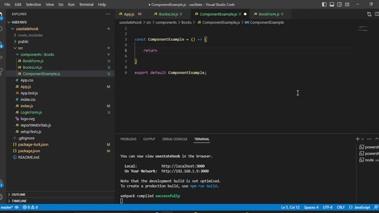Viewport: 379px width, 213px height.
Task: Open the errors and warnings counter in status bar
Action: (x=30, y=207)
